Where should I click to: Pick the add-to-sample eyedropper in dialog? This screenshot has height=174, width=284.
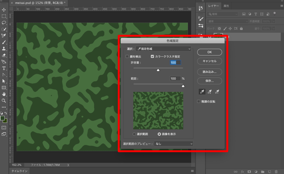tap(210, 92)
